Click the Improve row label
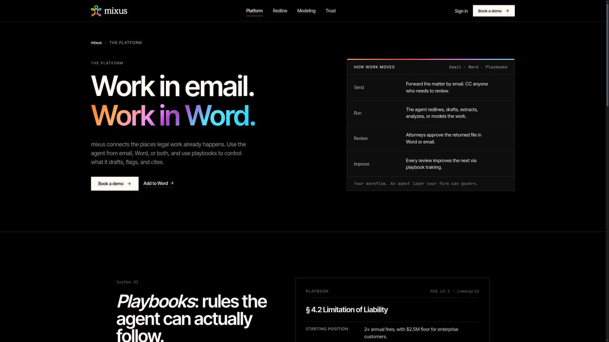The height and width of the screenshot is (342, 609). click(362, 164)
